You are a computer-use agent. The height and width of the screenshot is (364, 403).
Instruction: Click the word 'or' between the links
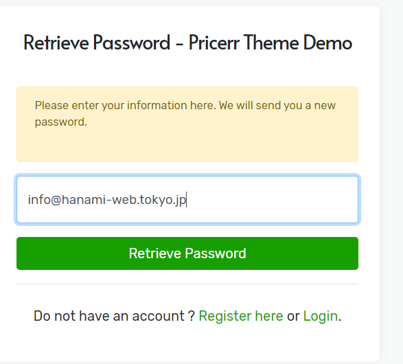(293, 316)
